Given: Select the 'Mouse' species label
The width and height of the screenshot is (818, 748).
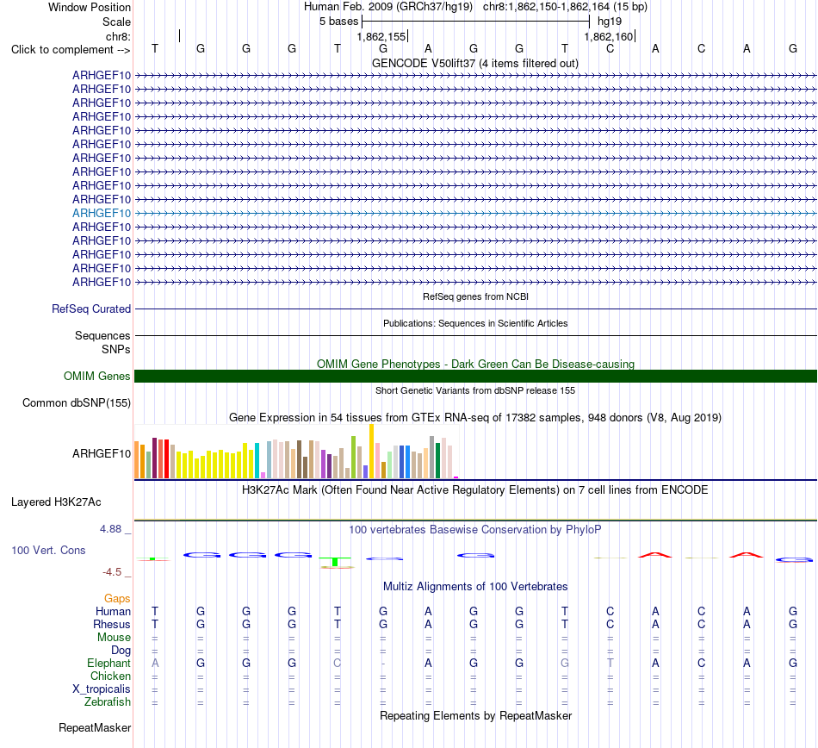Looking at the screenshot, I should click(x=114, y=638).
